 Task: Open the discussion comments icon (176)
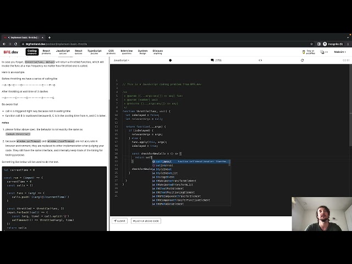click(x=216, y=60)
